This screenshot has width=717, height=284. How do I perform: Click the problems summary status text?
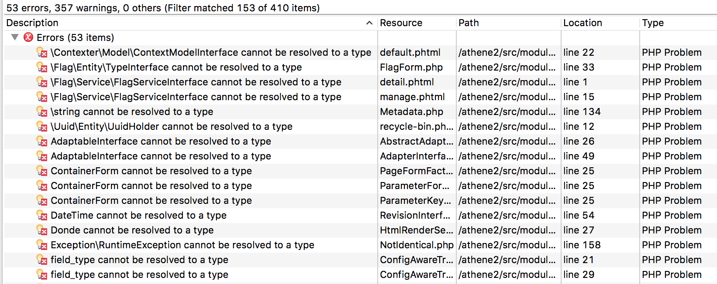pos(163,8)
